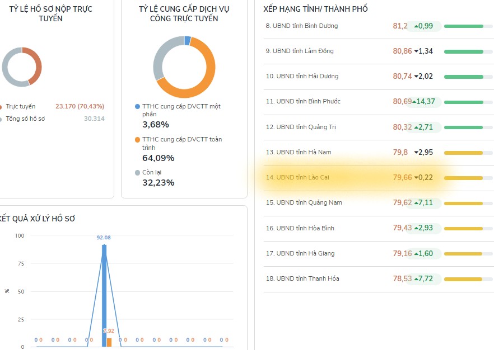494x350 pixels.
Task: Click the down arrow beside 2,95 for Hà Nam
Action: click(x=416, y=152)
